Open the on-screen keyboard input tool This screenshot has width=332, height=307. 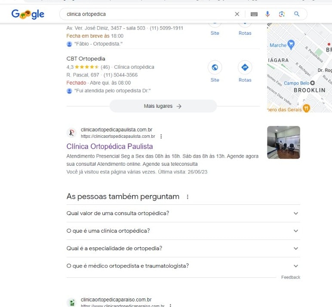(x=254, y=14)
